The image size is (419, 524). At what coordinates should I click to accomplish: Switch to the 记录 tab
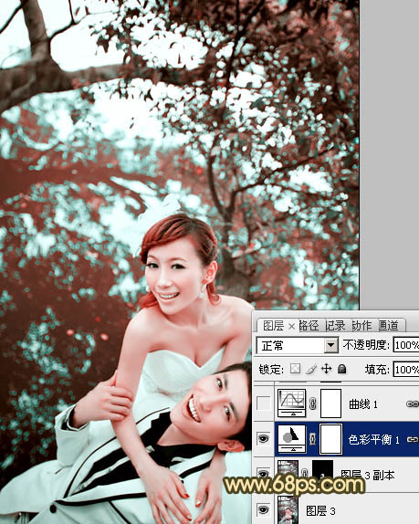335,326
